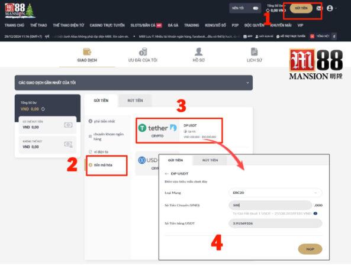Open the mail inbox icon
The height and width of the screenshot is (266, 351).
click(320, 8)
